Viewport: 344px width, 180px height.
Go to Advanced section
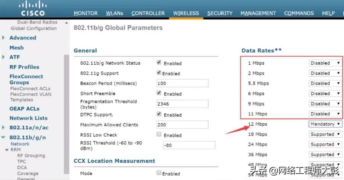(23, 38)
